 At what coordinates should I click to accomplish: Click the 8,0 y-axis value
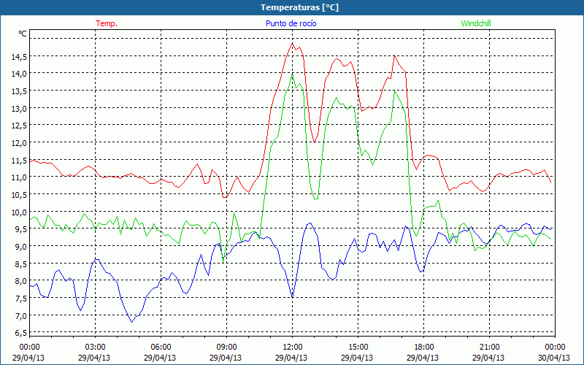point(21,281)
